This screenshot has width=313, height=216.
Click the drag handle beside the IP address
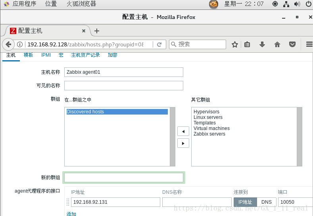(68, 202)
